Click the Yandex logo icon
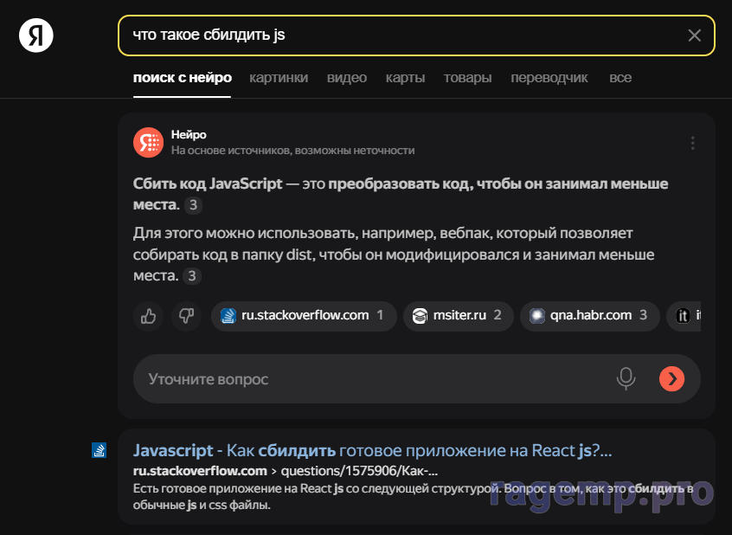 pos(36,35)
